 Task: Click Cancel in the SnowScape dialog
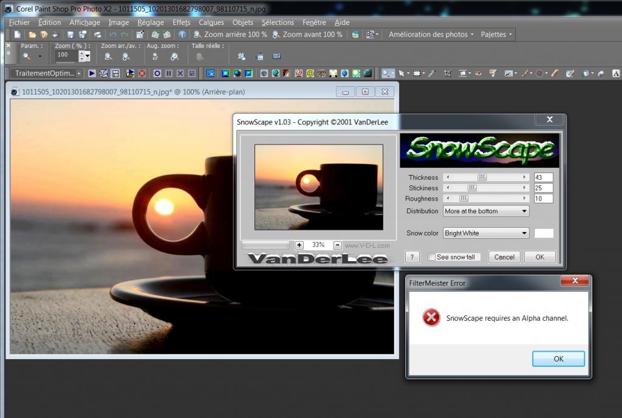click(x=504, y=257)
